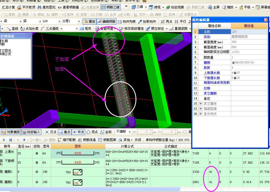270x192 pixels.
Task: Click 屏幕旋转 toolbar icon
Action: (258, 7)
